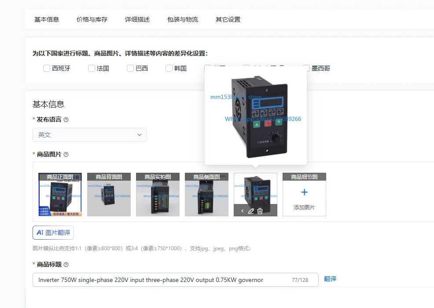The height and width of the screenshot is (308, 434).
Task: Select the 商品实拍图 thumbnail
Action: click(158, 194)
